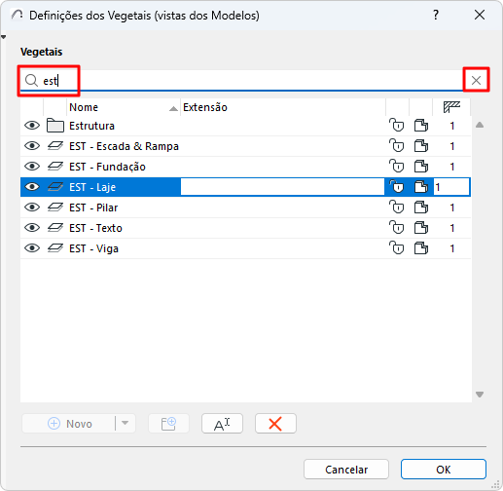Sort by the Nome column header
The image size is (503, 491).
[124, 107]
